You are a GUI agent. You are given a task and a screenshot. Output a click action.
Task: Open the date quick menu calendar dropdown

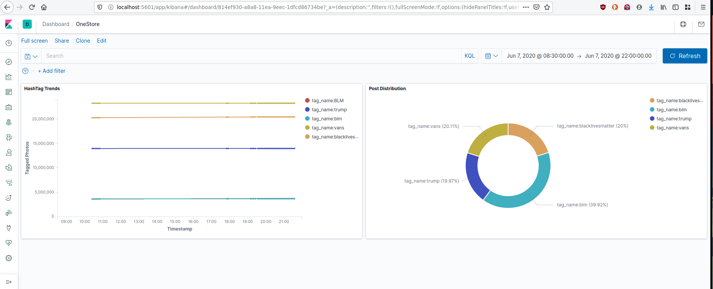(x=491, y=56)
